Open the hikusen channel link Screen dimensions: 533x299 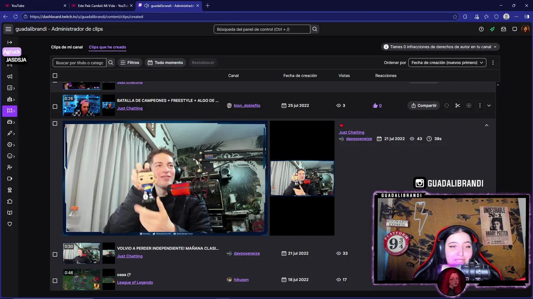(241, 279)
